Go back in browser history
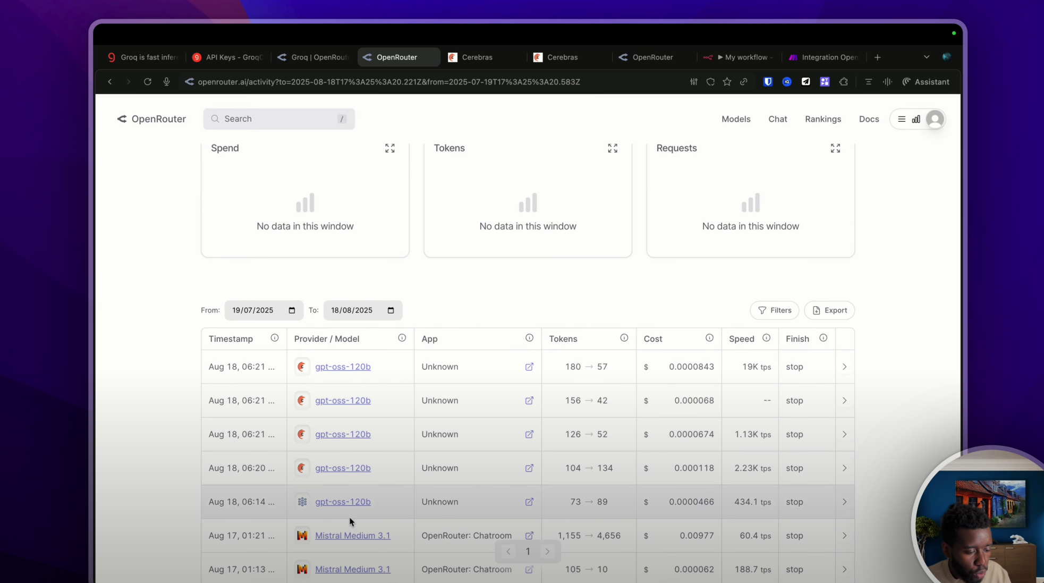The width and height of the screenshot is (1044, 583). [x=110, y=82]
